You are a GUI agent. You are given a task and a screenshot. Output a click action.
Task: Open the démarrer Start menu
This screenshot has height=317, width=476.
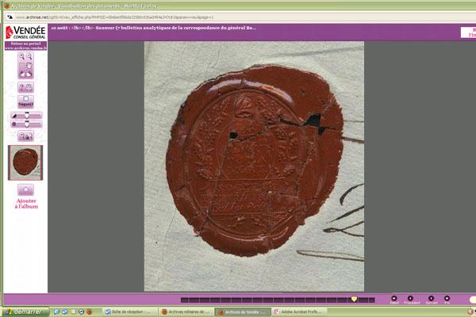click(x=26, y=311)
